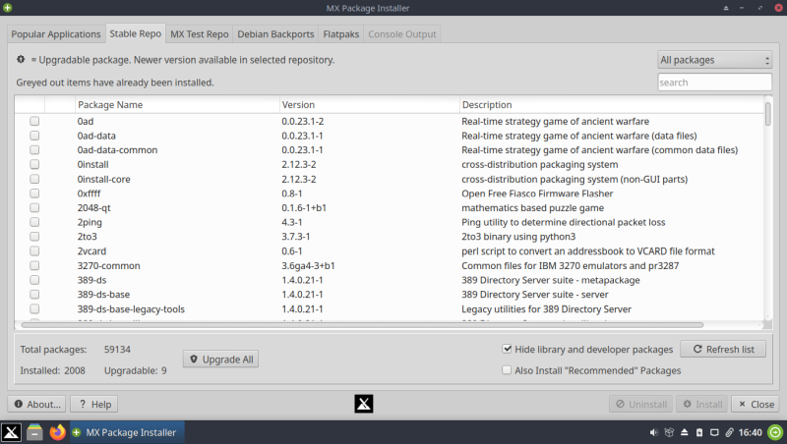The image size is (787, 444).
Task: Click the Help button
Action: pyautogui.click(x=93, y=404)
